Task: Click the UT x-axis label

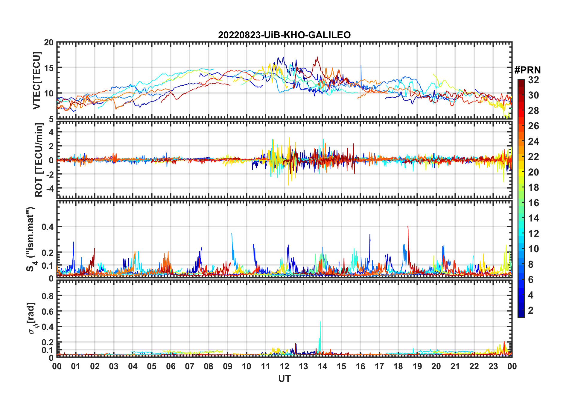Action: [284, 379]
